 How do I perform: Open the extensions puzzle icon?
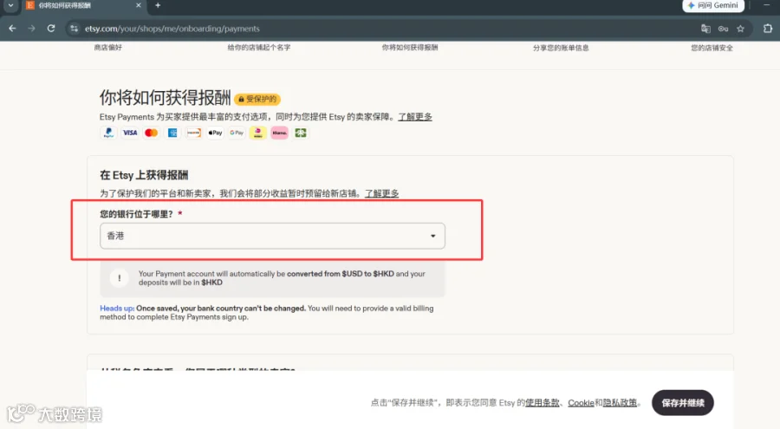tap(768, 29)
